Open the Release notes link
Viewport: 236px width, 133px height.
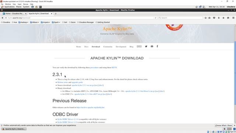click(63, 82)
